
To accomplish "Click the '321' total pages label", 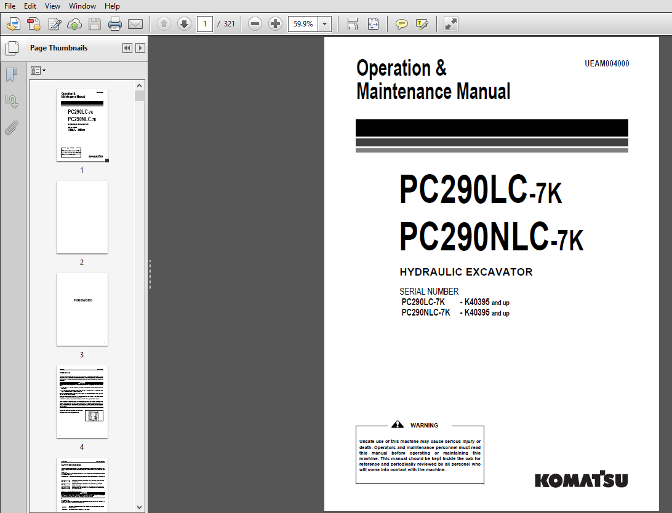I will pyautogui.click(x=230, y=24).
